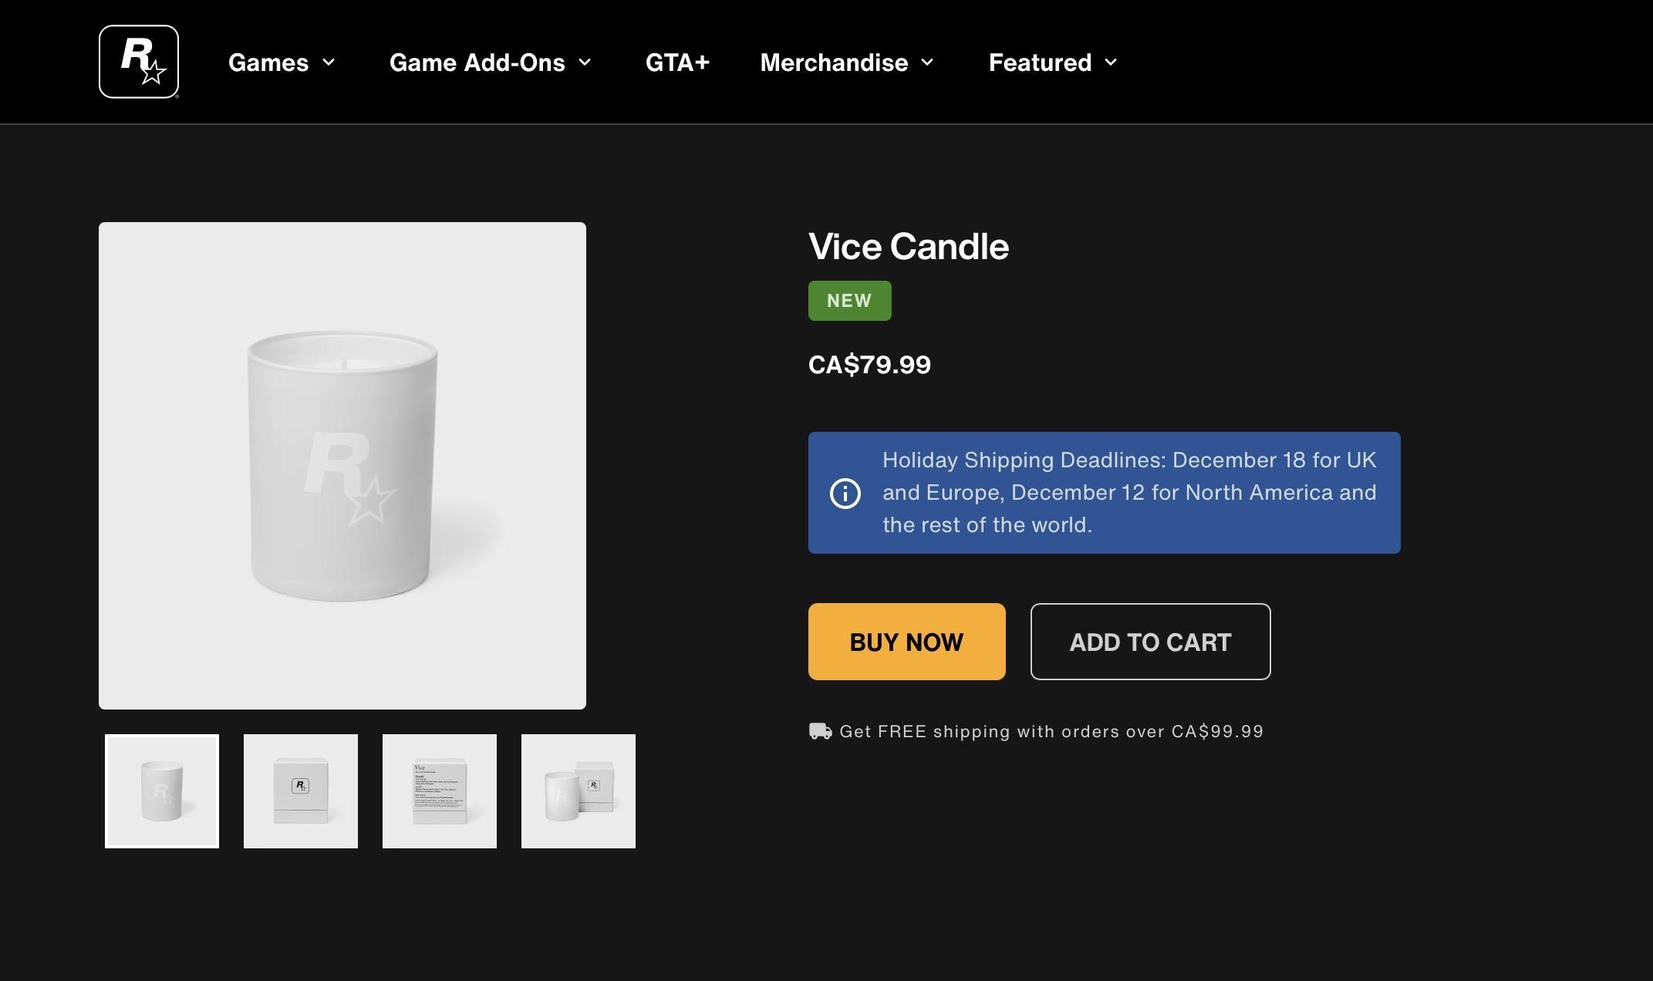The image size is (1653, 981).
Task: Click the info icon in shipping banner
Action: point(845,494)
